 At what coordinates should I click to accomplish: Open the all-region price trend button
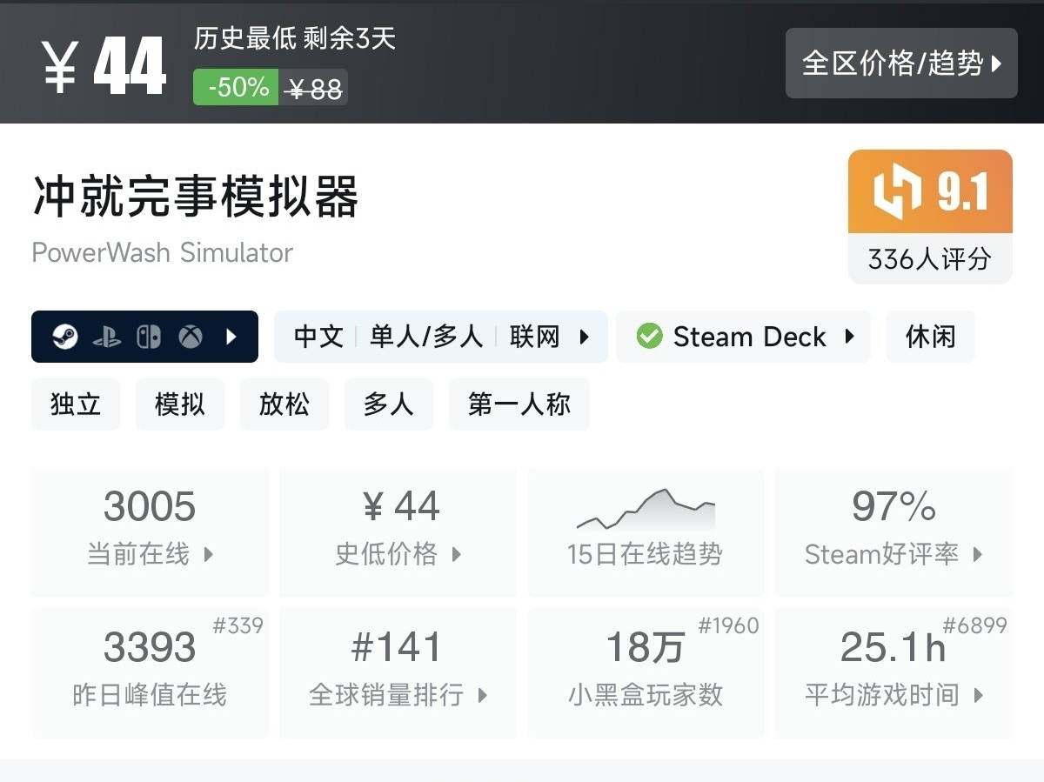[x=901, y=63]
